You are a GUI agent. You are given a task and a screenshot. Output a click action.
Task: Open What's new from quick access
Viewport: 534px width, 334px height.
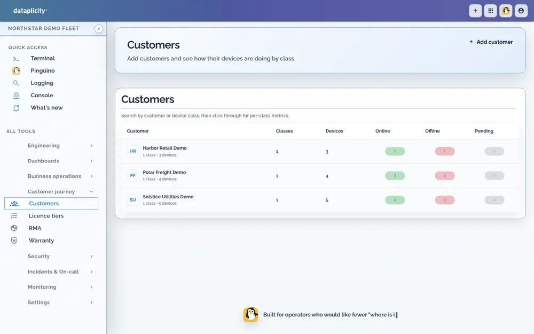(x=46, y=107)
